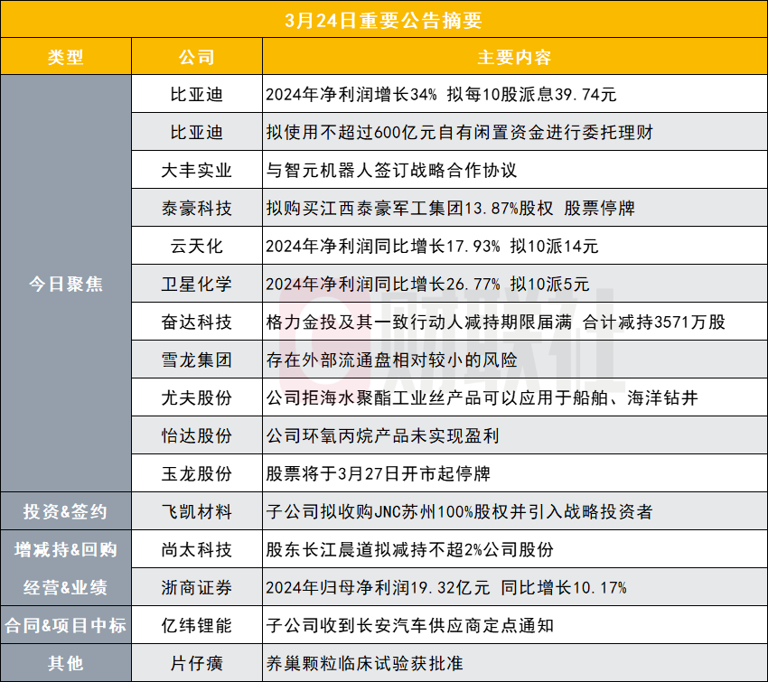Select the 投资&签约 category cell

(x=66, y=511)
